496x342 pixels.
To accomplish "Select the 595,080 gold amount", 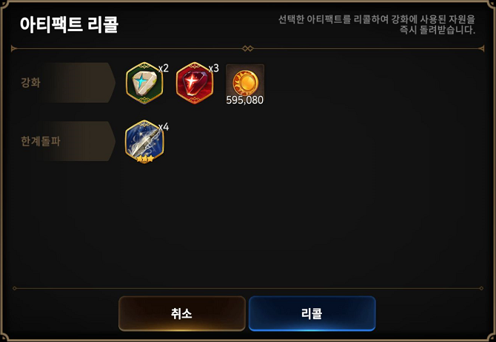I will click(245, 100).
